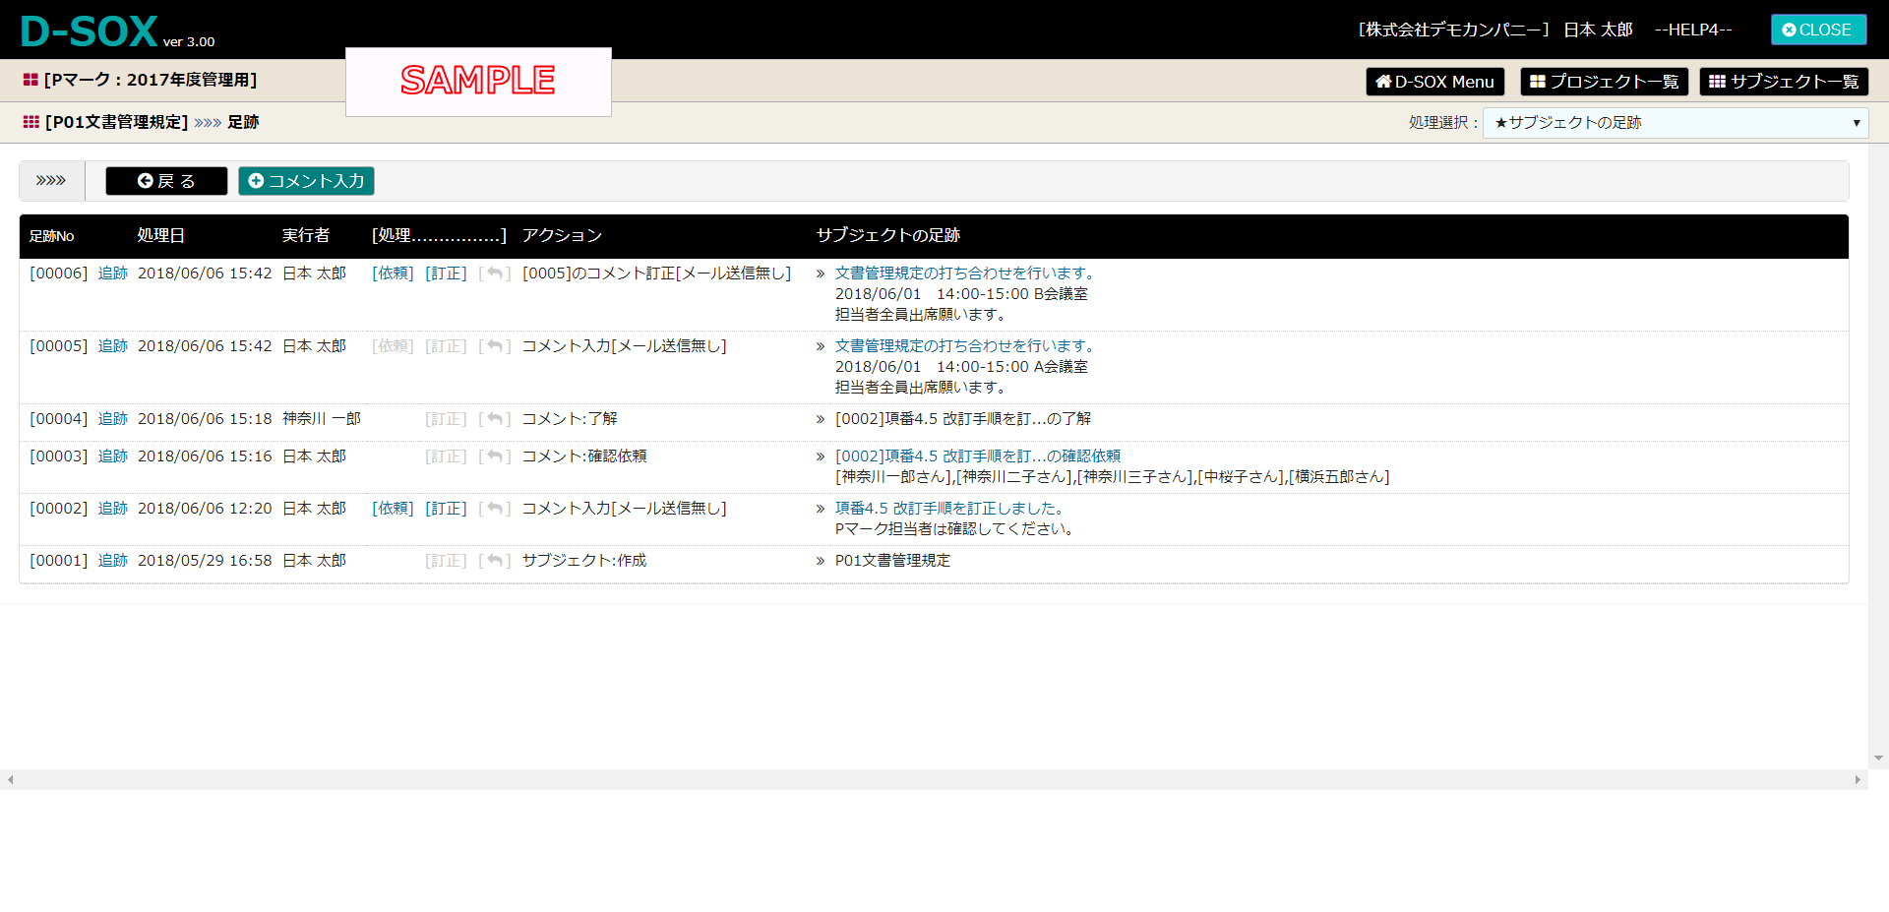Click [00002] footprint number
The width and height of the screenshot is (1889, 912).
click(x=59, y=509)
